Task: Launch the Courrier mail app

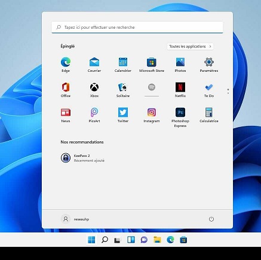Action: coord(94,65)
